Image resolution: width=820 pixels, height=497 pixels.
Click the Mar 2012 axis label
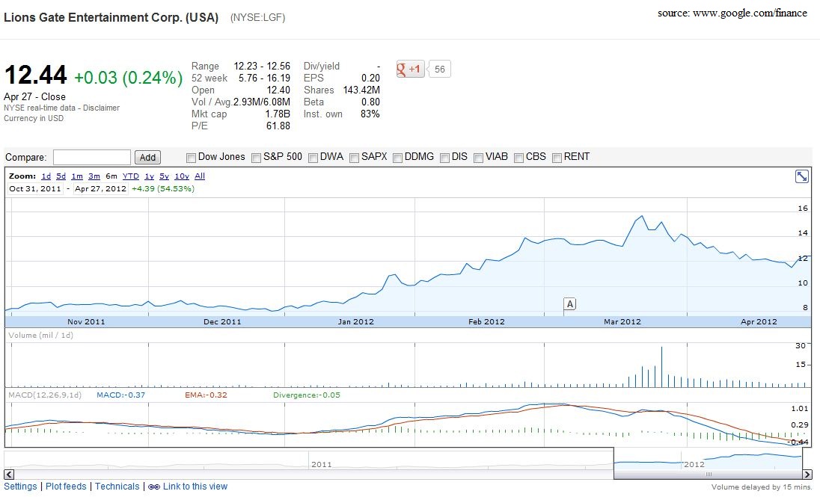[x=622, y=322]
